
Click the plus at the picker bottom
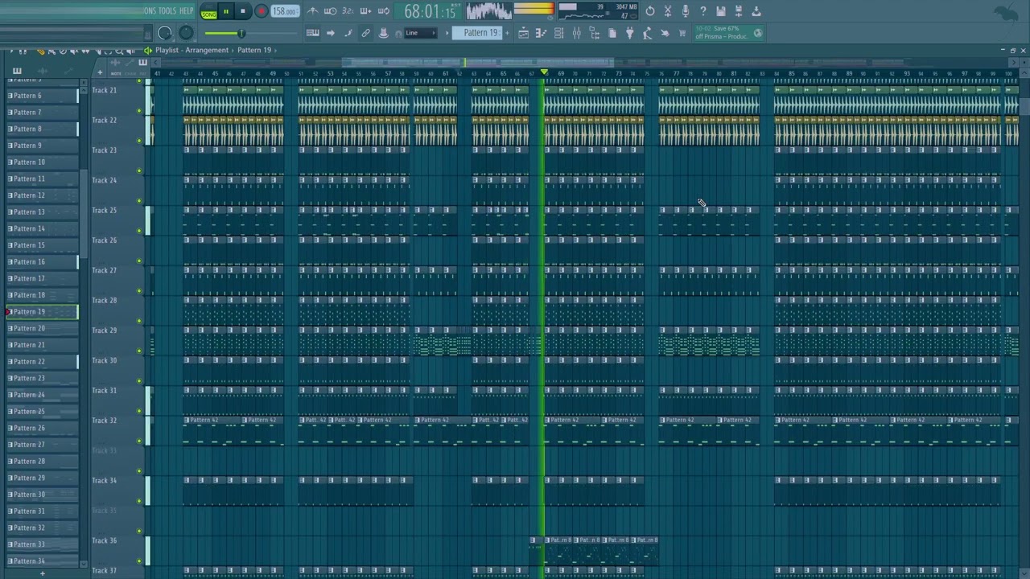[43, 573]
